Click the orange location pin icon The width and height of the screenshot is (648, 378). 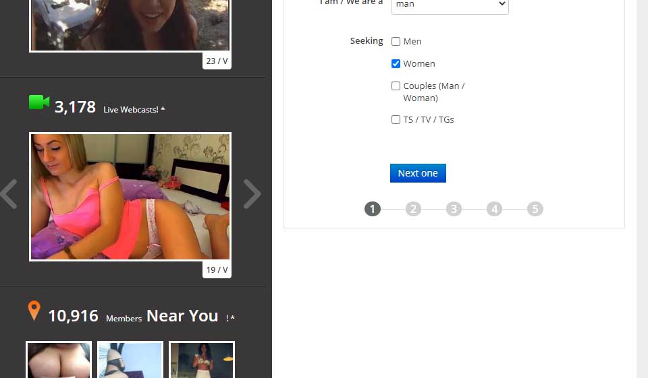click(x=34, y=311)
